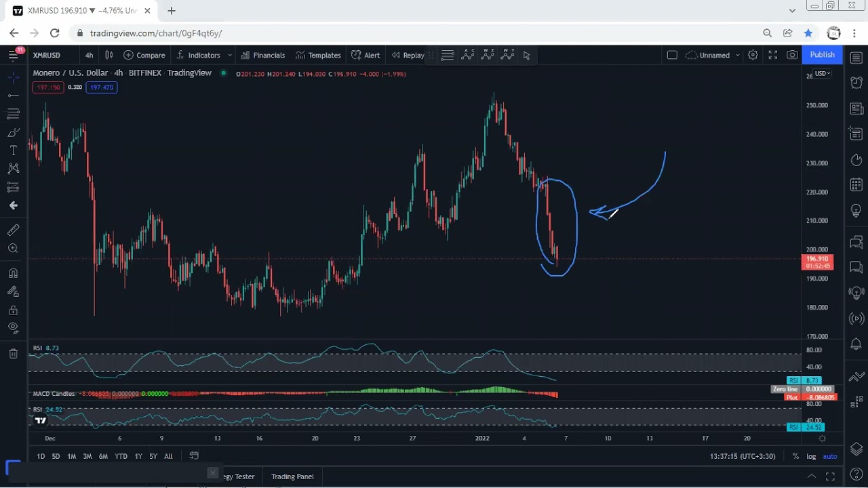This screenshot has width=868, height=488.
Task: Open the patterns tool icon
Action: pyautogui.click(x=13, y=169)
